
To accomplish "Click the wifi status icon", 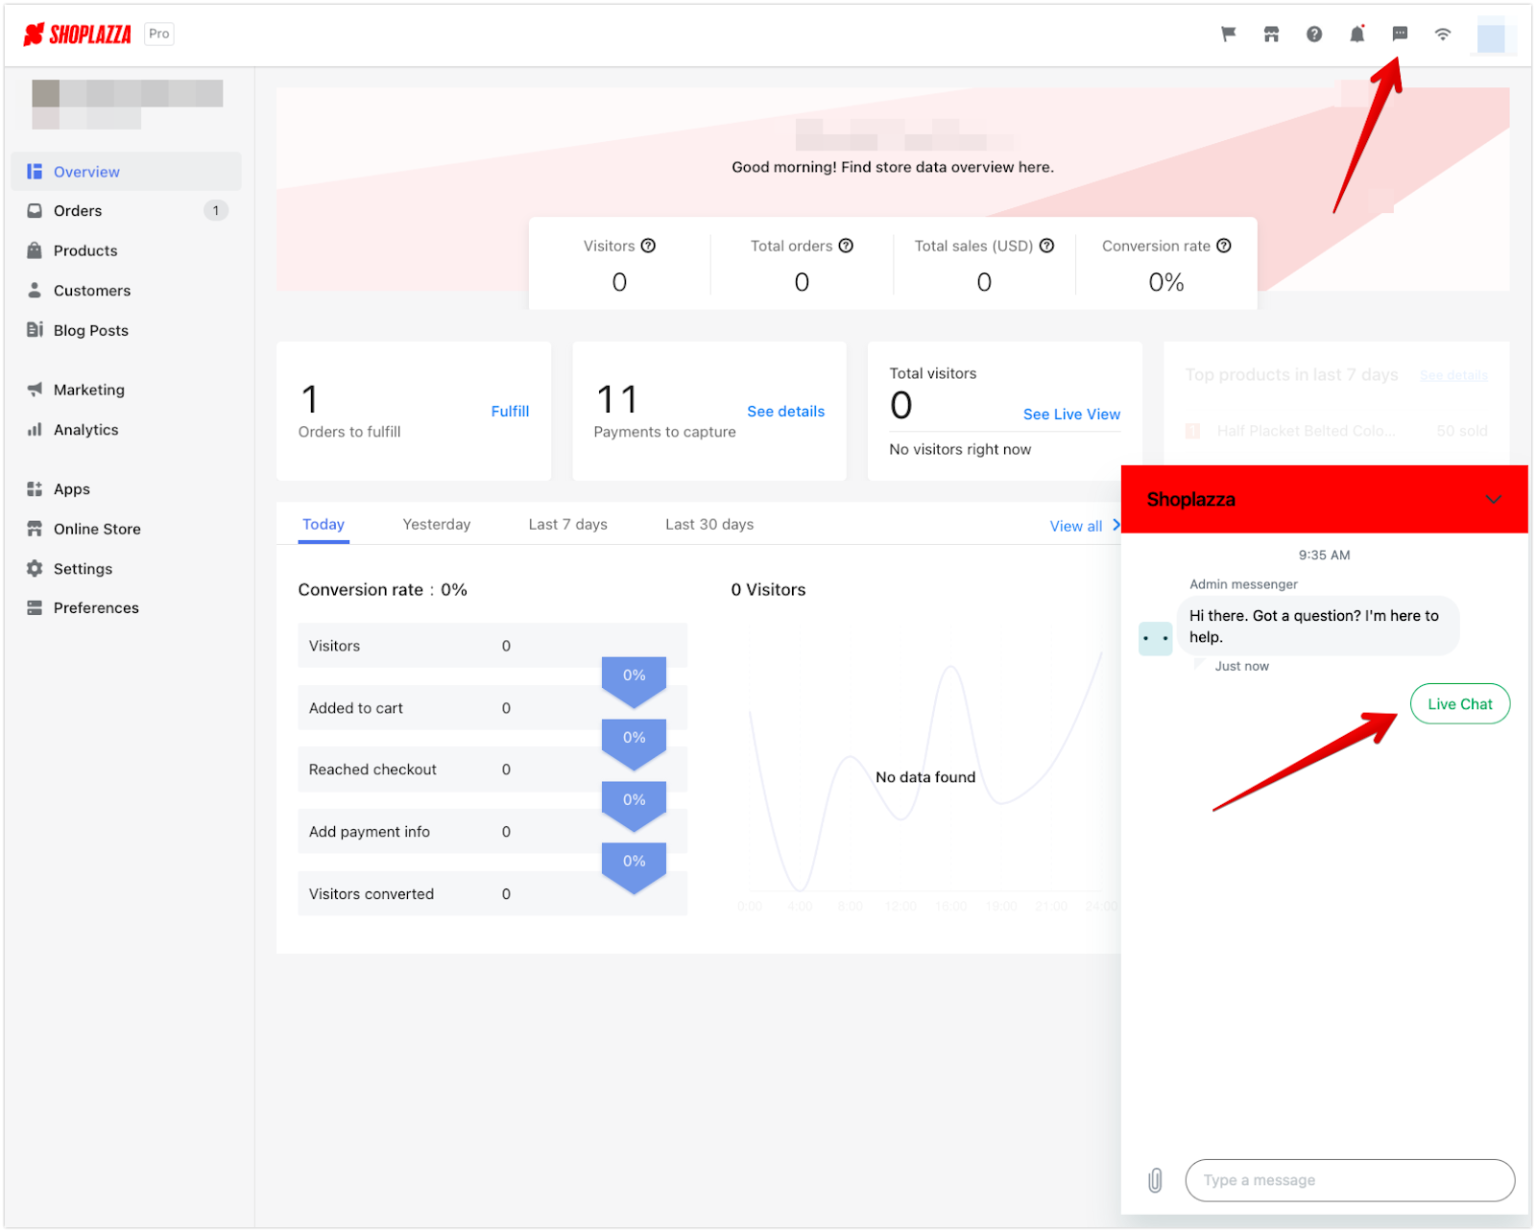I will pos(1443,35).
